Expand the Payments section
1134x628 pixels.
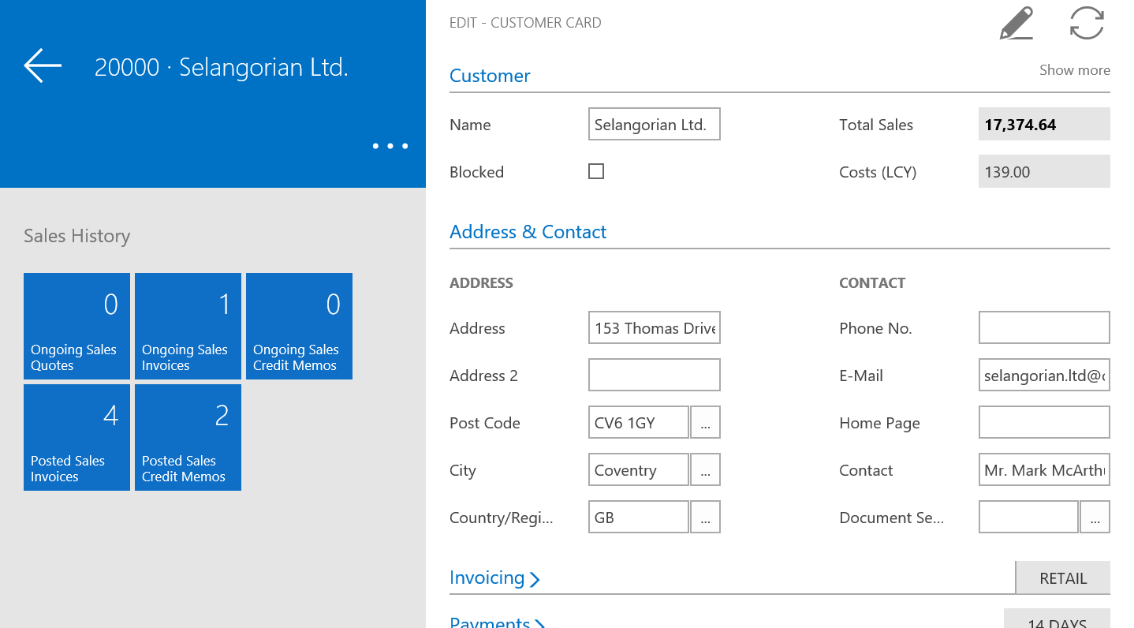[x=498, y=622]
